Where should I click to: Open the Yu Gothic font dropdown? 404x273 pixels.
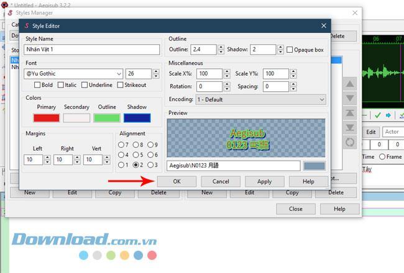point(73,74)
